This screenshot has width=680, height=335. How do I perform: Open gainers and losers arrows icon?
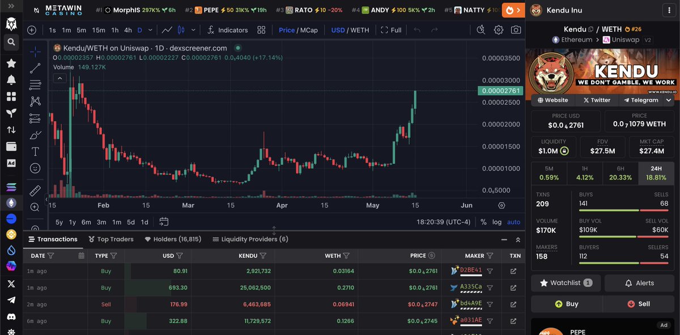(11, 129)
